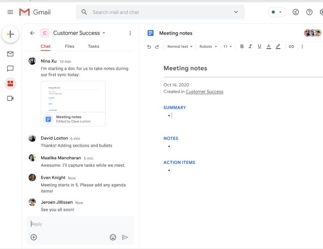Image resolution: width=323 pixels, height=249 pixels.
Task: Focus the Reply message field
Action: [80, 224]
